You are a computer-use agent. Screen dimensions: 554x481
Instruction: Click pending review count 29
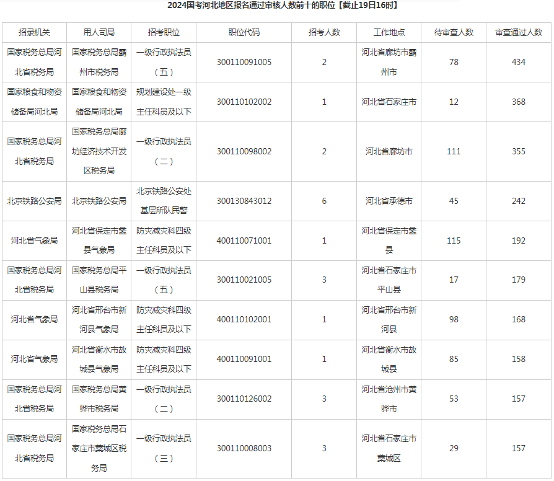click(454, 449)
